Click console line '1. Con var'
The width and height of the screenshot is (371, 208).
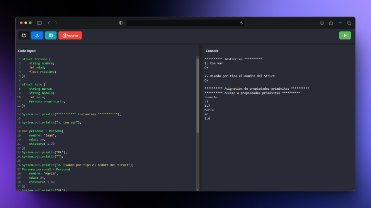[214, 63]
